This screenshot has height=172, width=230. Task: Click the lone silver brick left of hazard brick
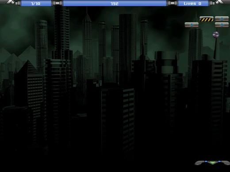pyautogui.click(x=192, y=25)
